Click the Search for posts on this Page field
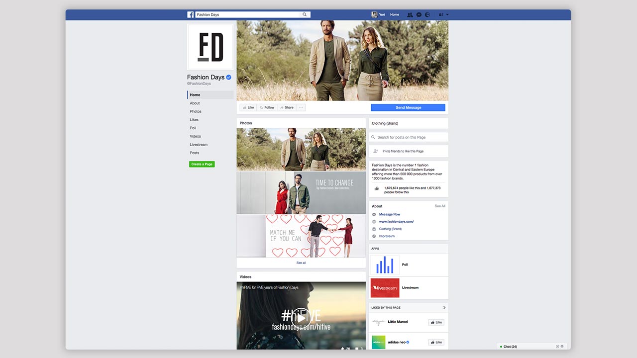The height and width of the screenshot is (358, 637). (409, 137)
